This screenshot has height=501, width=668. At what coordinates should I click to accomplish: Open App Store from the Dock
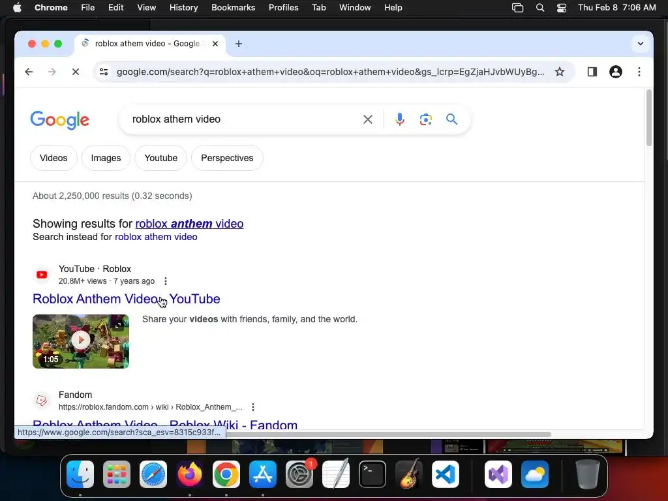pos(263,474)
